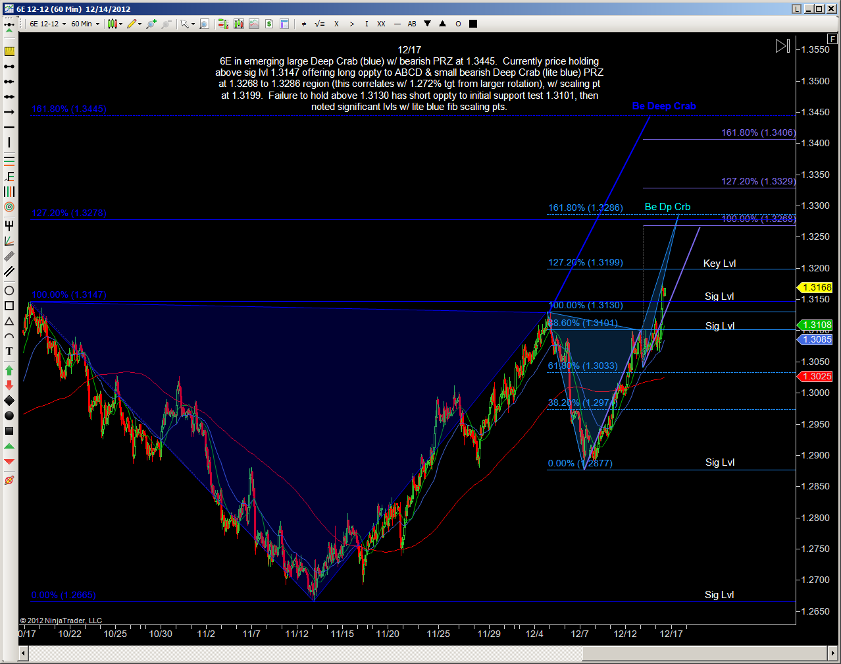Click the Remove drawing objects icon
Viewport: 841px width, 664px height.
click(9, 480)
